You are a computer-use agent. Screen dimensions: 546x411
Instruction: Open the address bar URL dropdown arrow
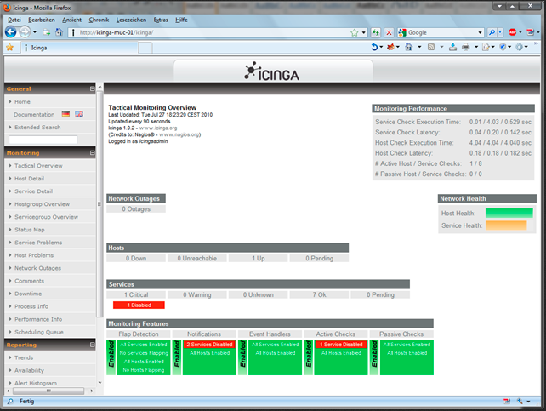pyautogui.click(x=364, y=32)
